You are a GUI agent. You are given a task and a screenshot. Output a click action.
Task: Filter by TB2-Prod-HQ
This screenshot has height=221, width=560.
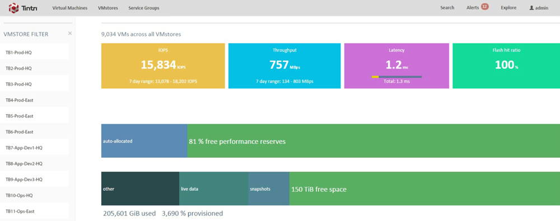pos(34,68)
